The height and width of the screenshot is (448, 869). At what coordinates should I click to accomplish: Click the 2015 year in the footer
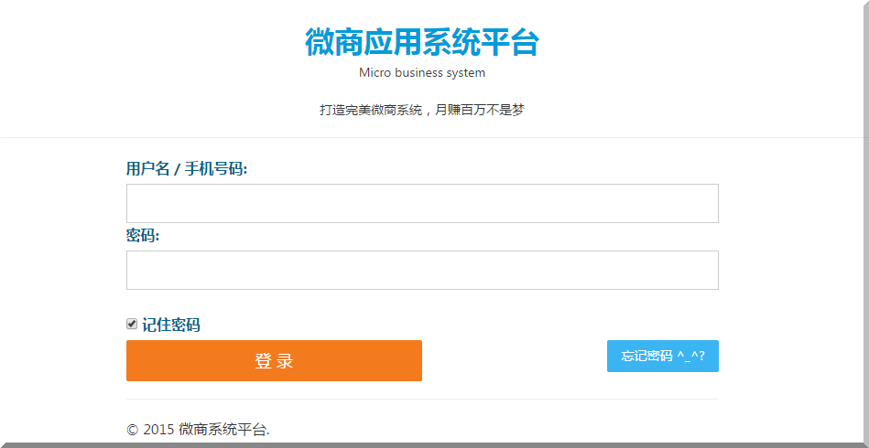[x=158, y=429]
